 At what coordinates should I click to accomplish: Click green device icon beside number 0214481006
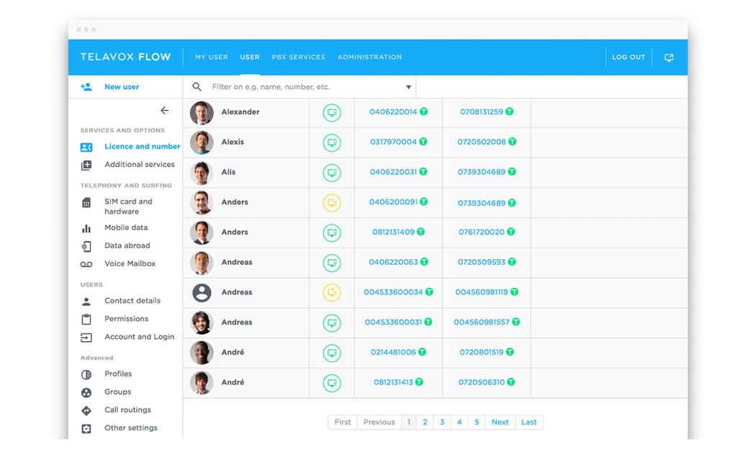coord(332,353)
